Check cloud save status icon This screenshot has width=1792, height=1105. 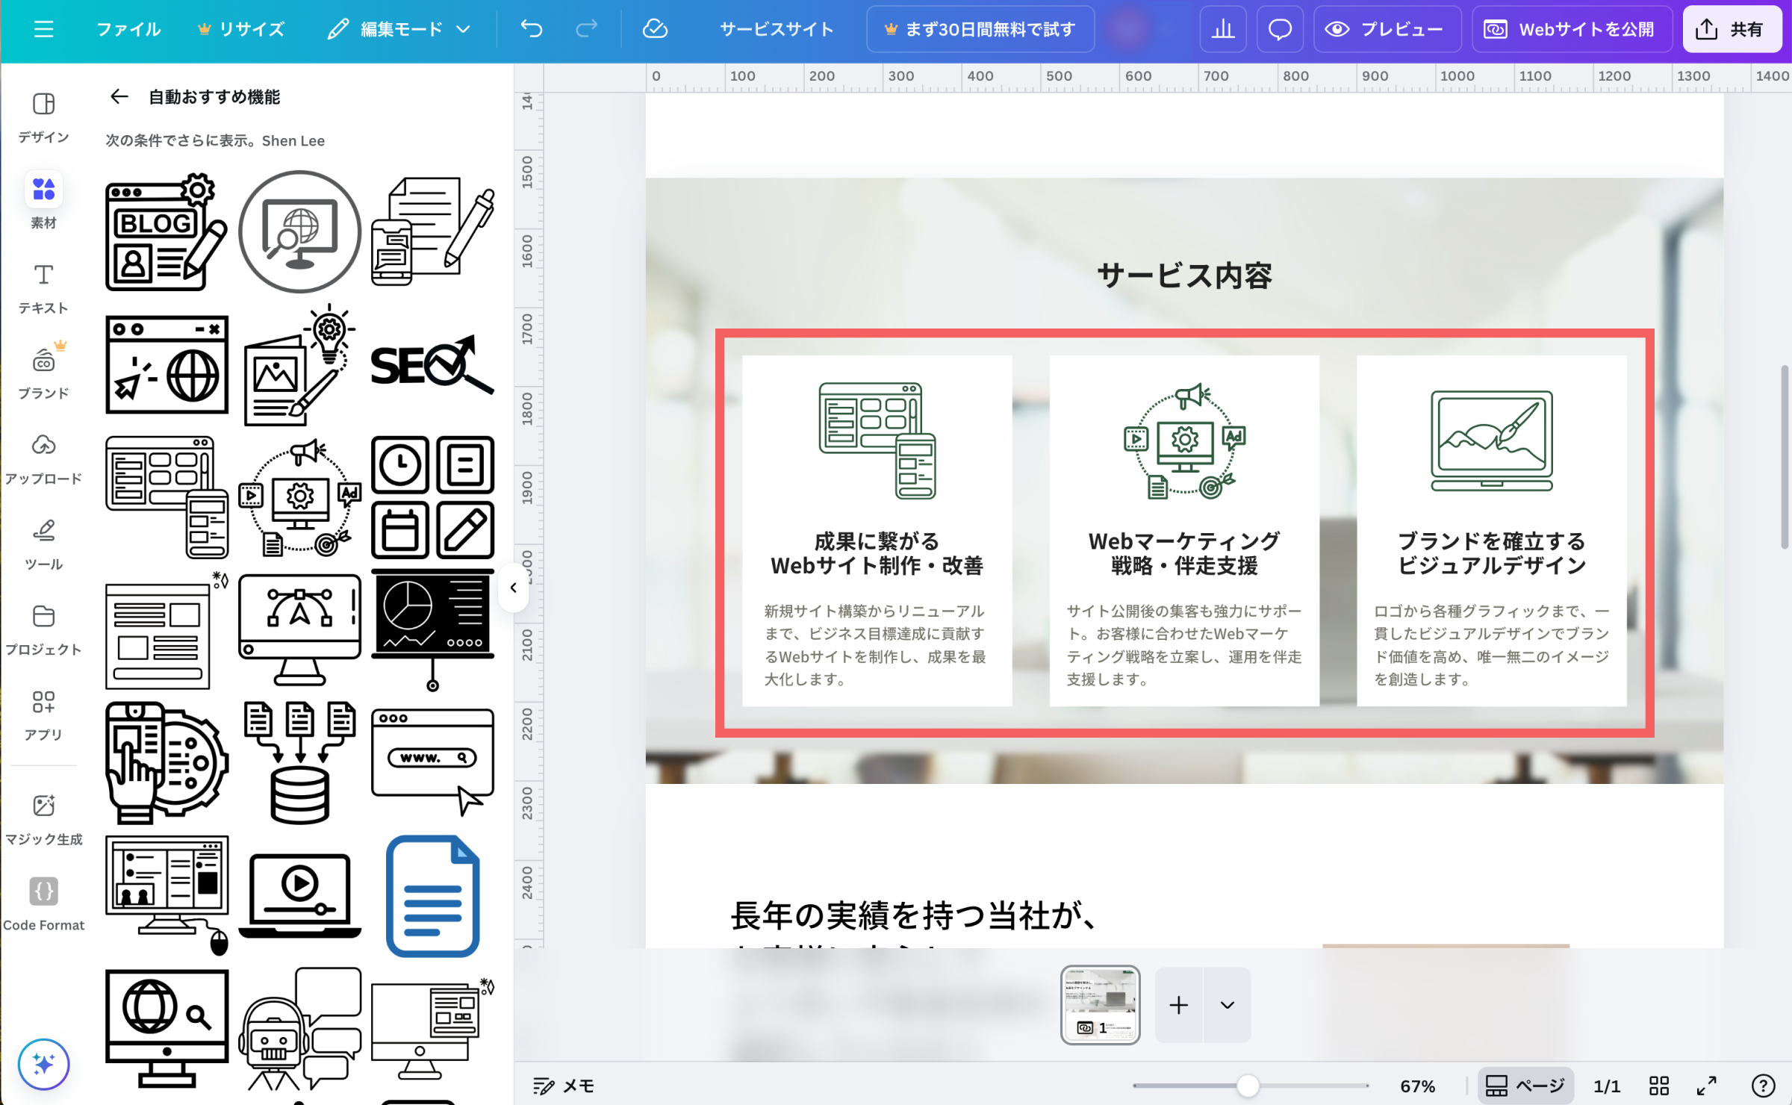point(655,29)
